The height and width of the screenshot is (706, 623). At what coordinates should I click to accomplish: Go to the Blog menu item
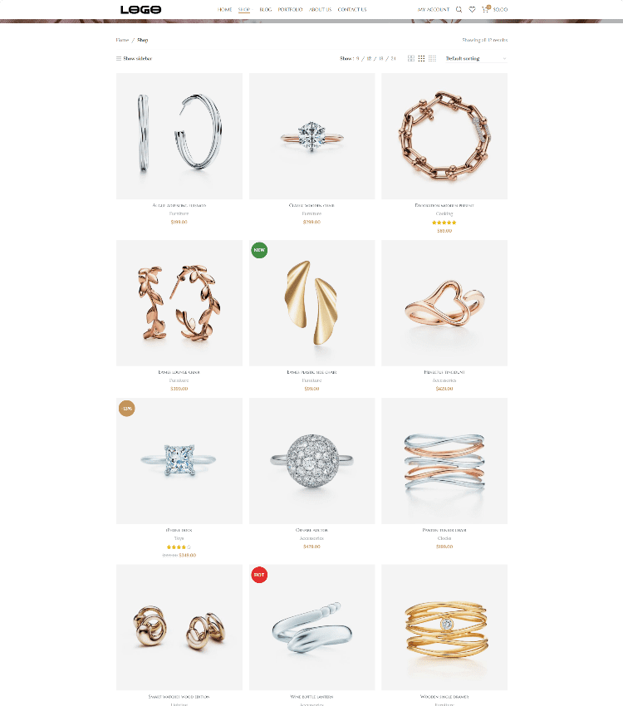266,9
